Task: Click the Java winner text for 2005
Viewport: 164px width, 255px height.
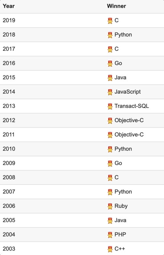Action: click(120, 220)
